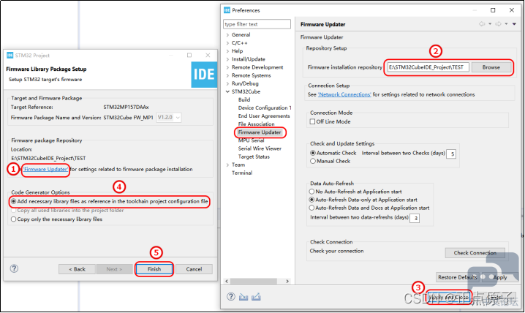
Task: Expand the Run/Debug tree node
Action: point(227,83)
